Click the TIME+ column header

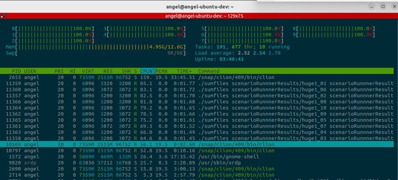click(184, 71)
